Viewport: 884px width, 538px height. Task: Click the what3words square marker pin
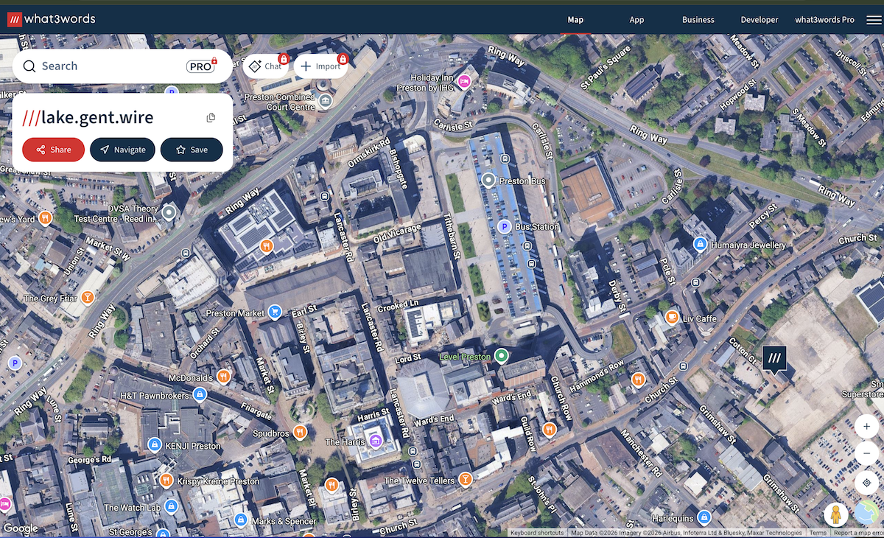point(774,360)
